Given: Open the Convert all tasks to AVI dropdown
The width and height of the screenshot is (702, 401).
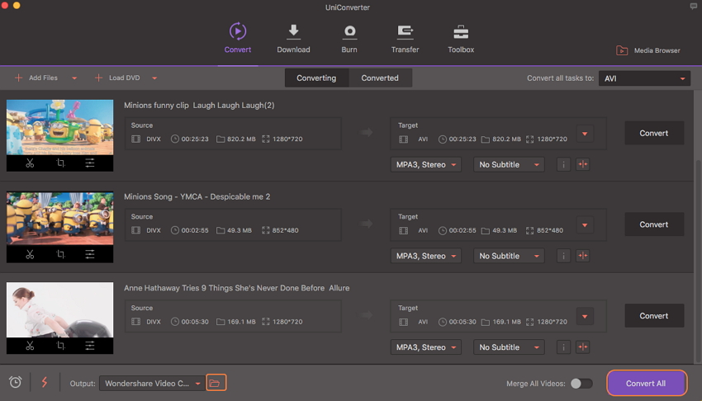Looking at the screenshot, I should (x=644, y=78).
